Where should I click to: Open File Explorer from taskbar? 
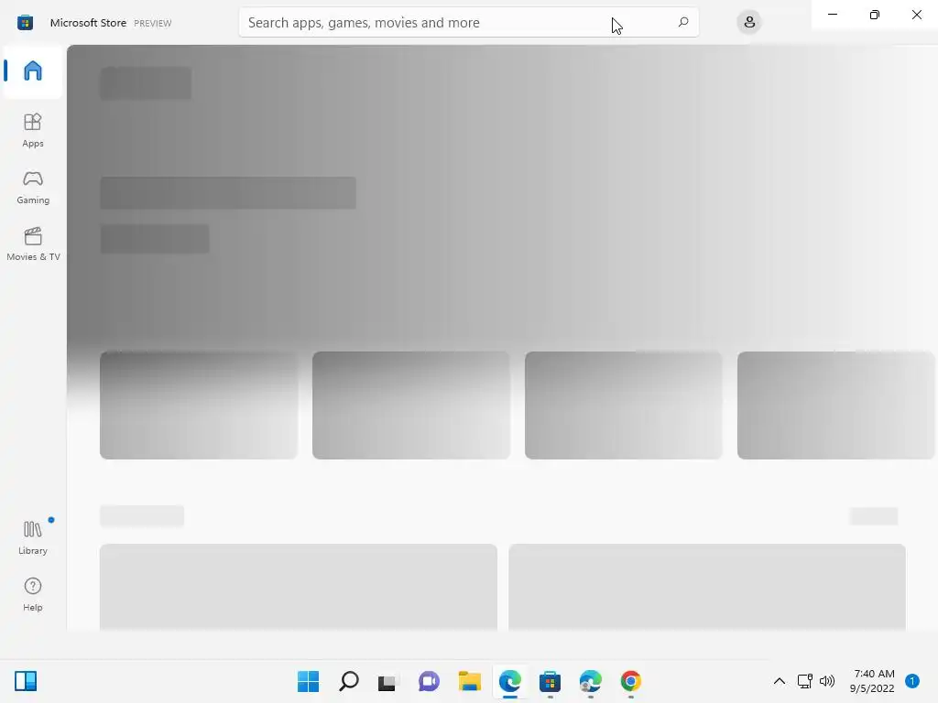(x=470, y=681)
